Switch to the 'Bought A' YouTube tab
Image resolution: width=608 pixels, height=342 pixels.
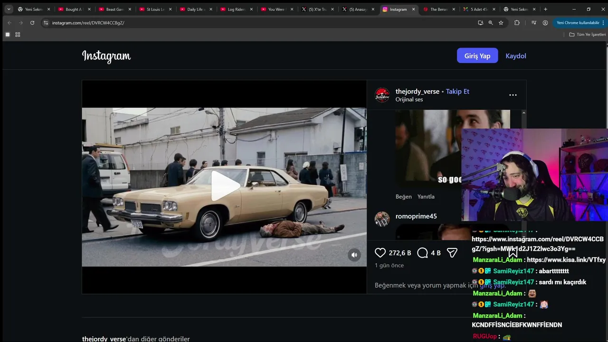click(x=74, y=9)
